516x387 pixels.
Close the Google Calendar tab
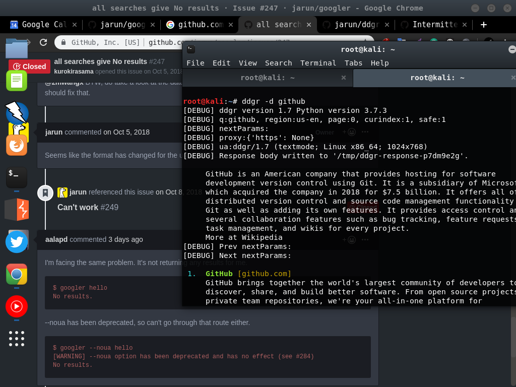[x=75, y=25]
